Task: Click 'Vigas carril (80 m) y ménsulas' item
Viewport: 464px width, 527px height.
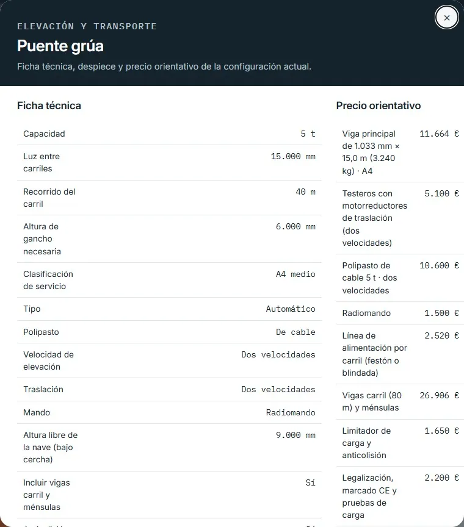Action: pyautogui.click(x=372, y=401)
